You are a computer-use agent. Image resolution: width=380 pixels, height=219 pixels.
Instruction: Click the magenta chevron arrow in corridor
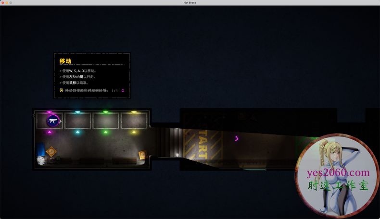[237, 139]
